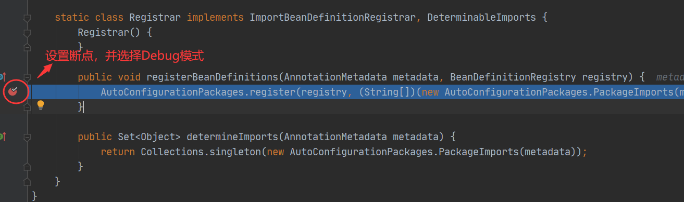
Task: Click fold-end marker closing determineImports method
Action: coord(27,167)
